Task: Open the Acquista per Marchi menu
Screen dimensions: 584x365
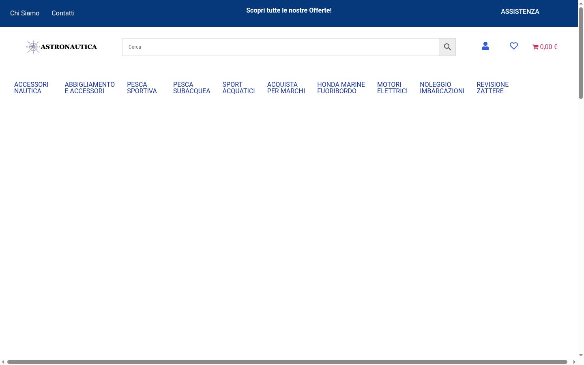Action: pos(286,88)
